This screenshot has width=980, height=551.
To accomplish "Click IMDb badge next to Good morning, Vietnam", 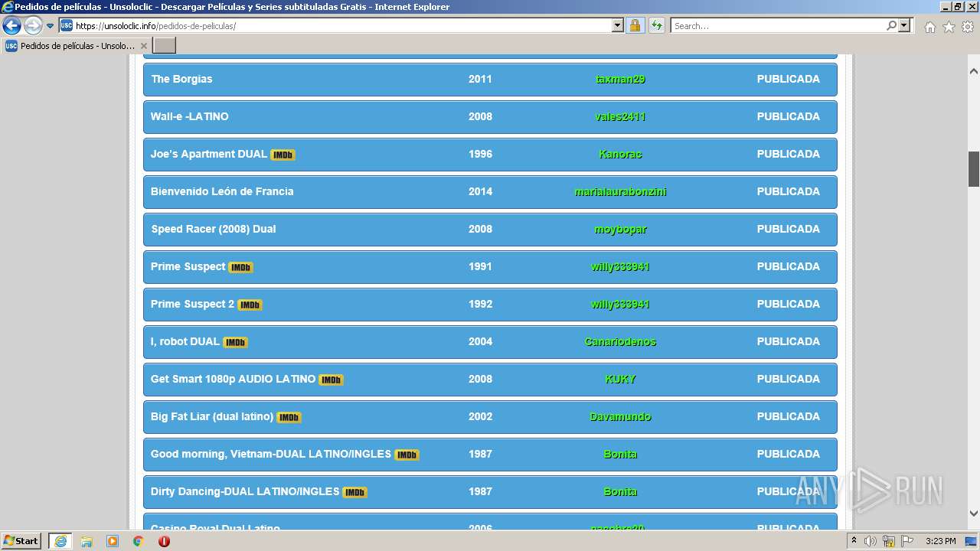I will [x=407, y=455].
